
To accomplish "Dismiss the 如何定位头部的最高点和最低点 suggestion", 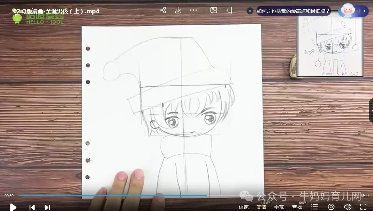I will 250,11.
